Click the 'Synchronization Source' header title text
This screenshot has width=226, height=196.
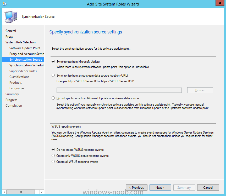38,17
